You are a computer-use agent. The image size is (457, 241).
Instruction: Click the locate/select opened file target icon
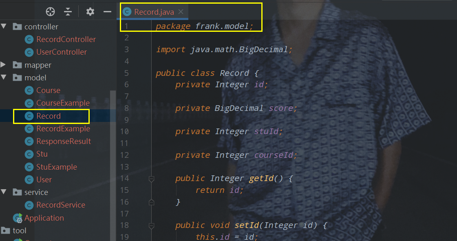coord(51,12)
